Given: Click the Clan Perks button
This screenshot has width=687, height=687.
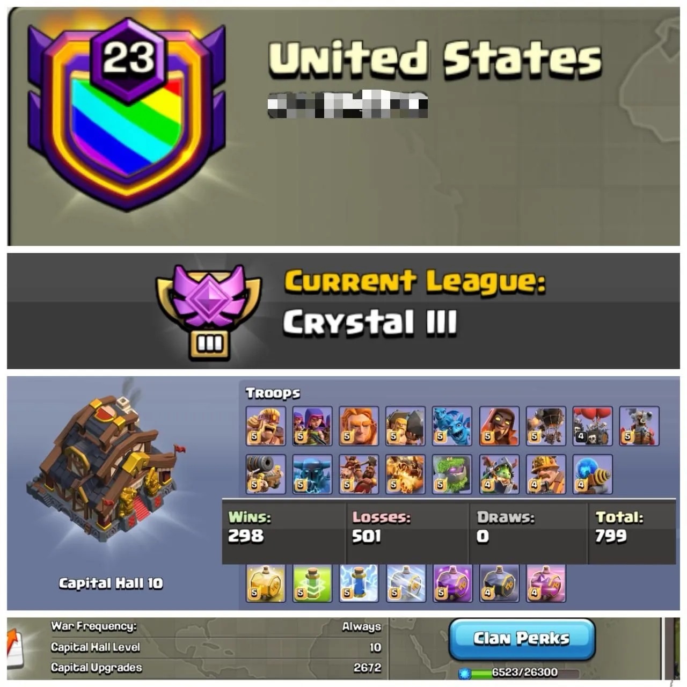Looking at the screenshot, I should (522, 639).
